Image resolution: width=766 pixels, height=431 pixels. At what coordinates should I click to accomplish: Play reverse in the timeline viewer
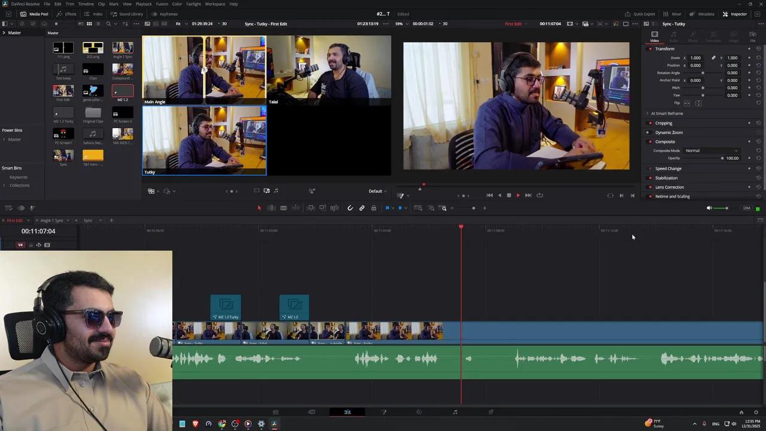coord(500,195)
